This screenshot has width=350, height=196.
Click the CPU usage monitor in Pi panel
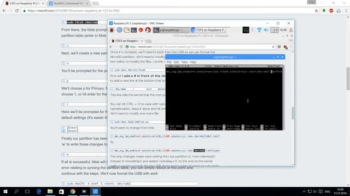pos(275,30)
